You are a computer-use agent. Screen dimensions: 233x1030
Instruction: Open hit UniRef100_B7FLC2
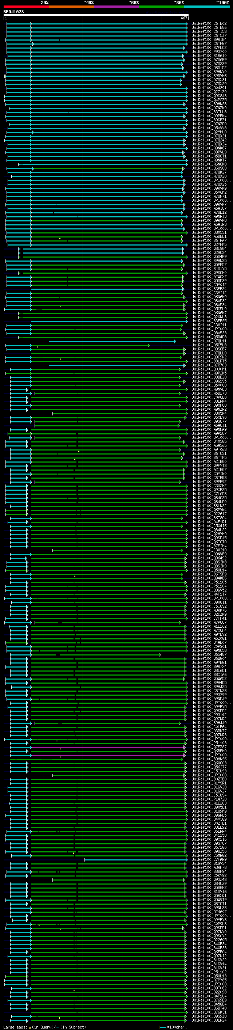pyautogui.click(x=209, y=47)
